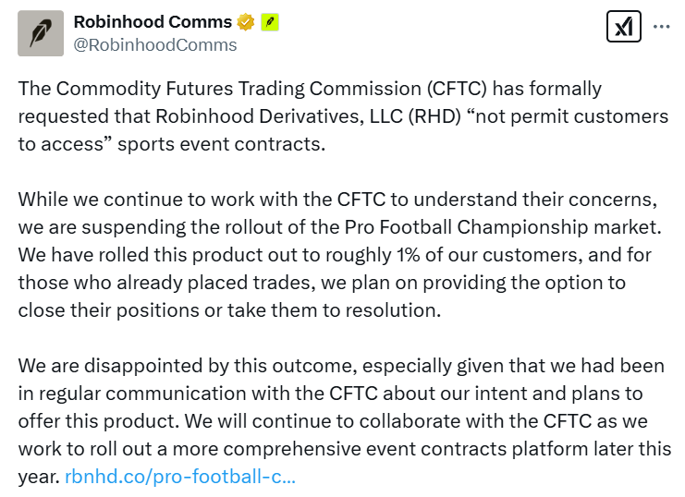Screen dimensions: 685x497
Task: Open the Robinhood Comms display name
Action: pyautogui.click(x=153, y=21)
